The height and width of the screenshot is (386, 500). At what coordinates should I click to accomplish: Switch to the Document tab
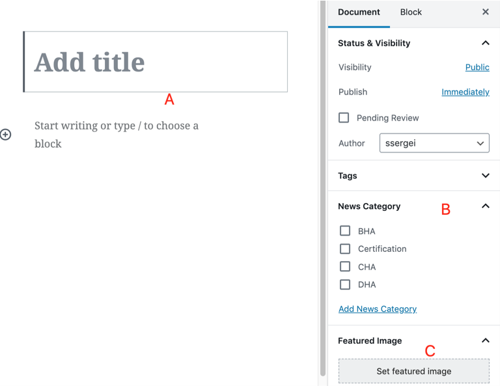point(359,12)
